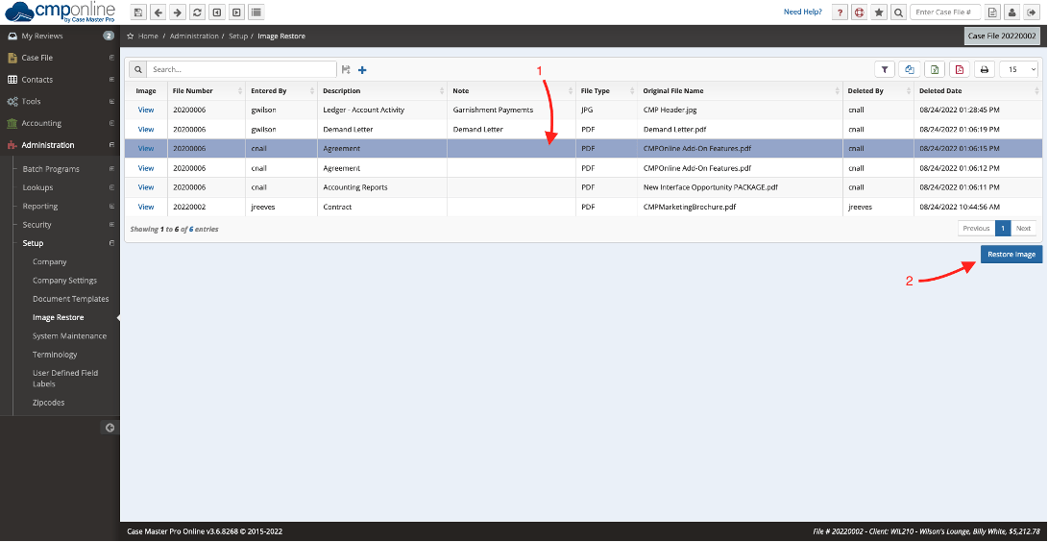Print the image restore list
The width and height of the screenshot is (1048, 542).
pos(984,69)
